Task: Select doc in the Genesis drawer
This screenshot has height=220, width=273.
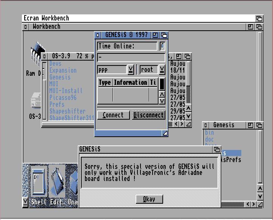Action: pyautogui.click(x=210, y=139)
